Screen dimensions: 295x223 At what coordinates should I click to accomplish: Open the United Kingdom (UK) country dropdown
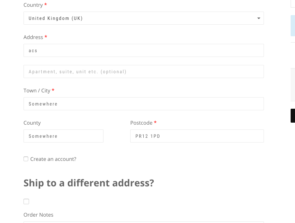[144, 18]
